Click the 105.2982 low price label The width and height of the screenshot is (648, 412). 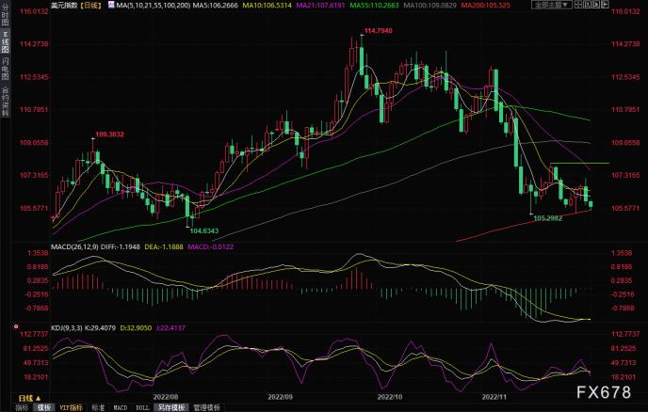[x=548, y=218]
